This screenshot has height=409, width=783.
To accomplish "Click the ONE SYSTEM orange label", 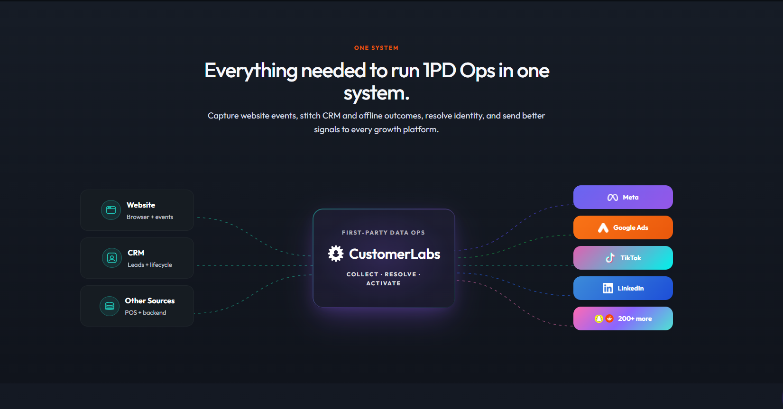I will click(377, 48).
